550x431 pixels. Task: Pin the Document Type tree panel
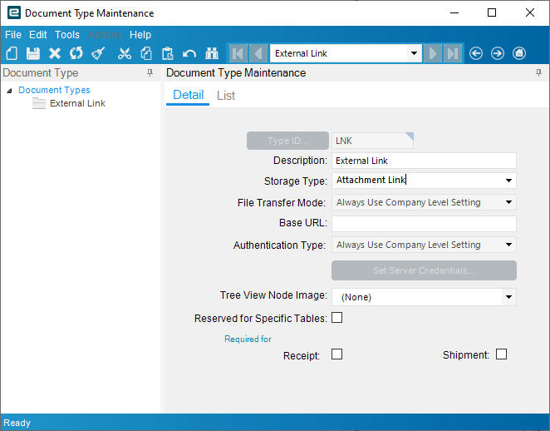[x=150, y=72]
